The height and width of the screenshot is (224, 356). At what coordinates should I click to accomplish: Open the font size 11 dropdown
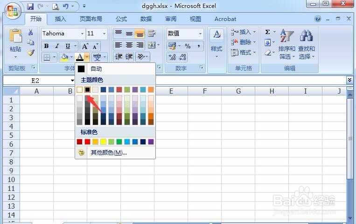[x=104, y=34]
